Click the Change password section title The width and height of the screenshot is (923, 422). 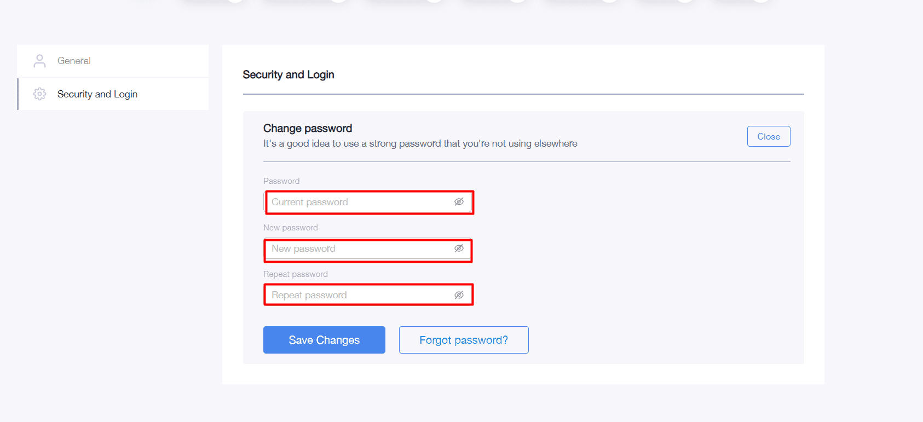pyautogui.click(x=308, y=128)
